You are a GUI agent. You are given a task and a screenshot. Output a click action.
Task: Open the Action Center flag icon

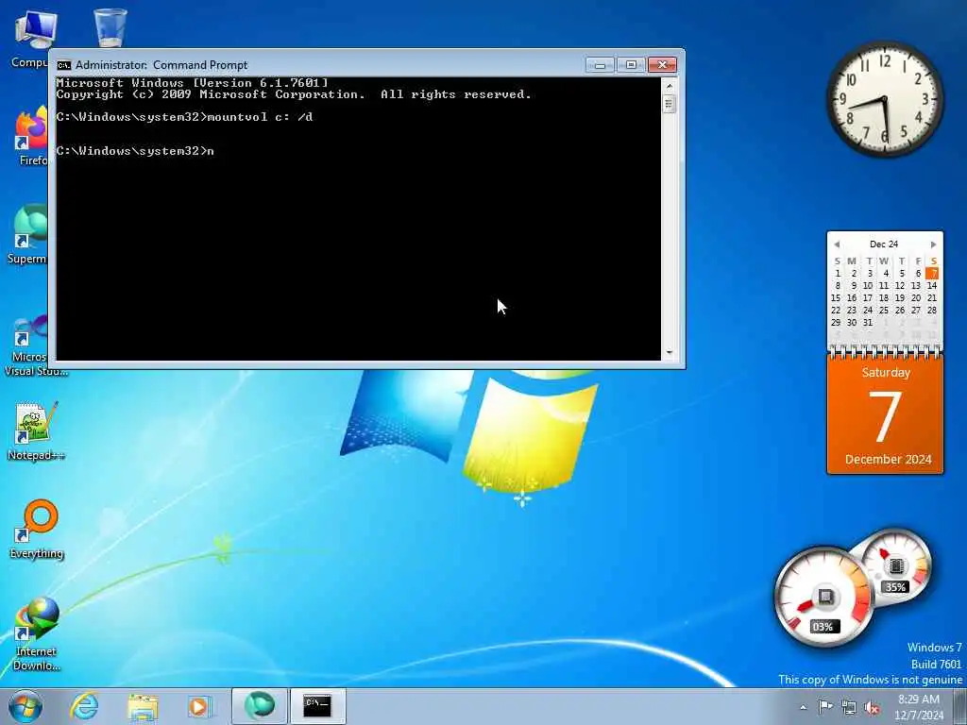click(825, 706)
